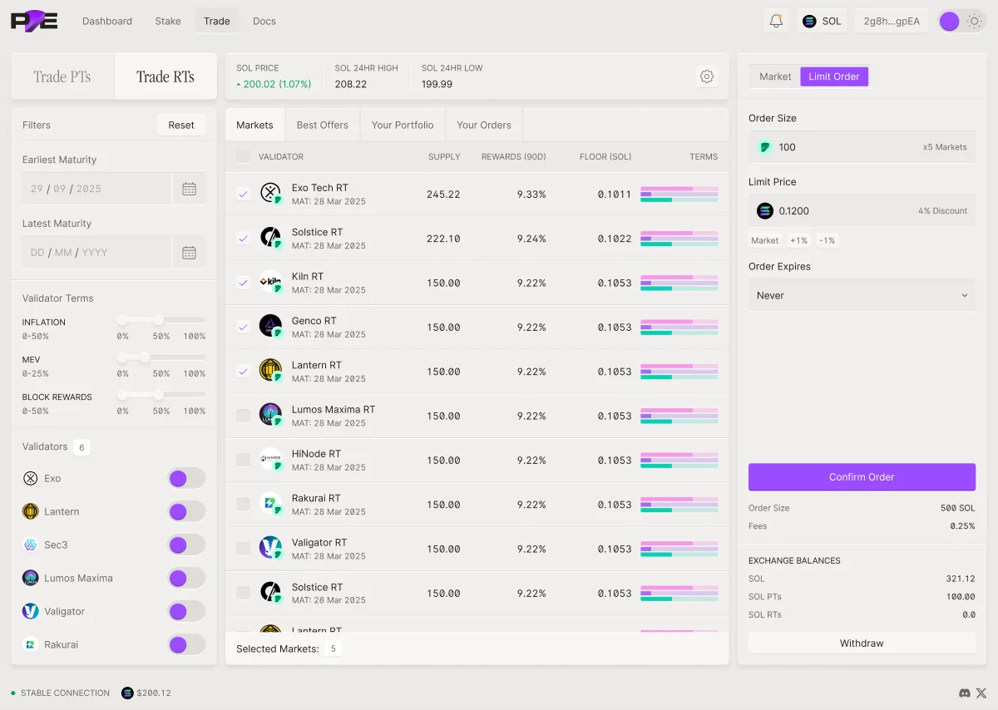Click the Solana icon beside $200.12
This screenshot has width=998, height=710.
pyautogui.click(x=127, y=693)
